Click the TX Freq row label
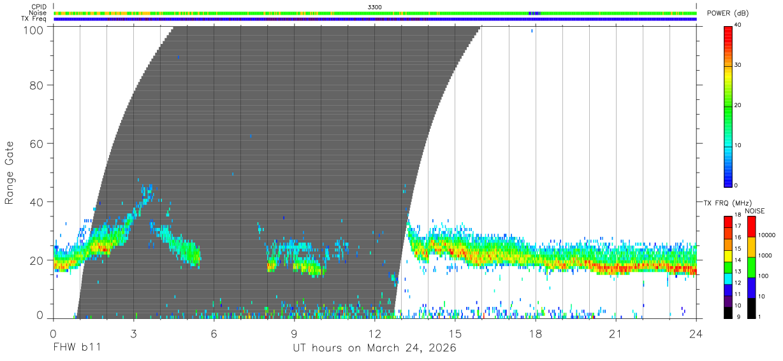 click(33, 19)
